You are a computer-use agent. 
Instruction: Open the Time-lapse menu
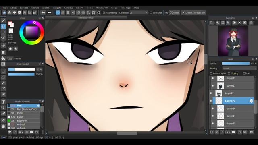coord(126,8)
